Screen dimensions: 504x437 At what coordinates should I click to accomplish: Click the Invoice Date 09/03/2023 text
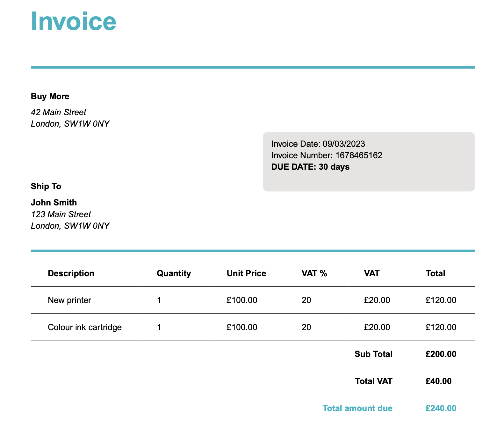(x=318, y=144)
